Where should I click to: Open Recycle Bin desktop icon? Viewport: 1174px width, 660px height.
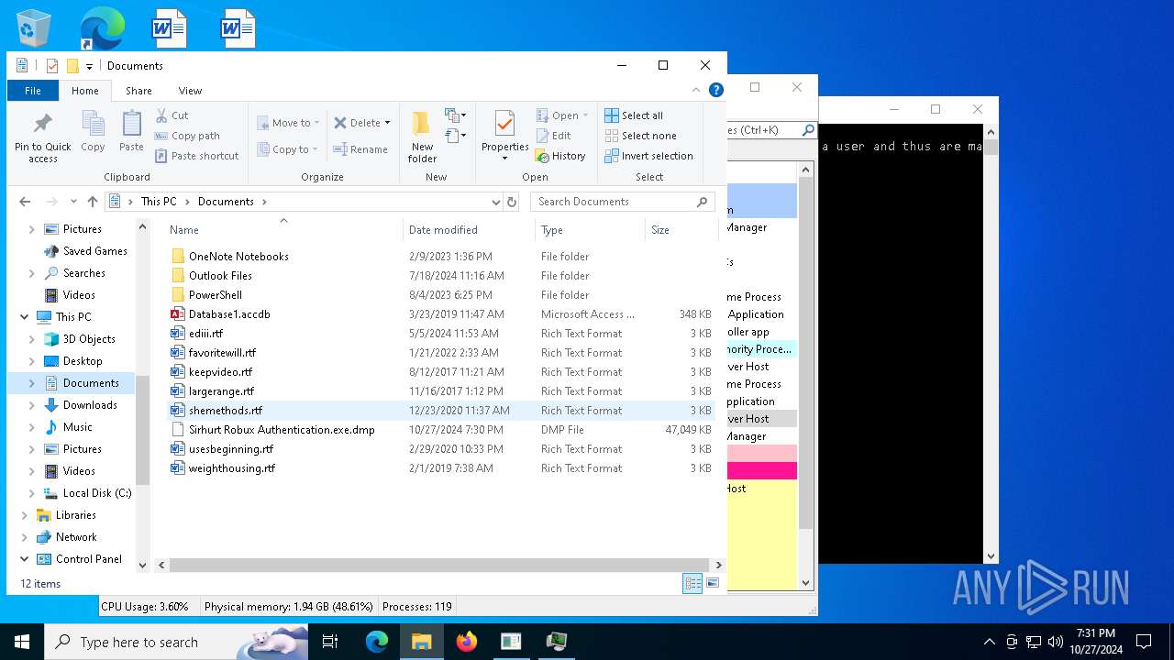[35, 27]
